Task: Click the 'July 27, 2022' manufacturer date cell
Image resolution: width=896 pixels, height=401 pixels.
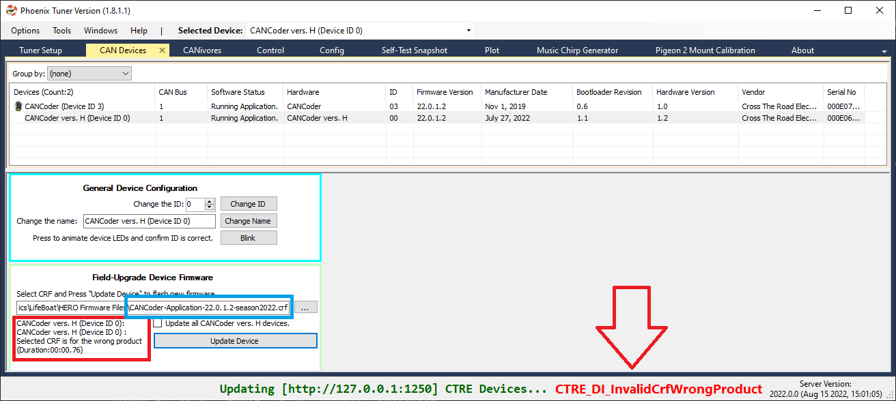Action: click(509, 118)
